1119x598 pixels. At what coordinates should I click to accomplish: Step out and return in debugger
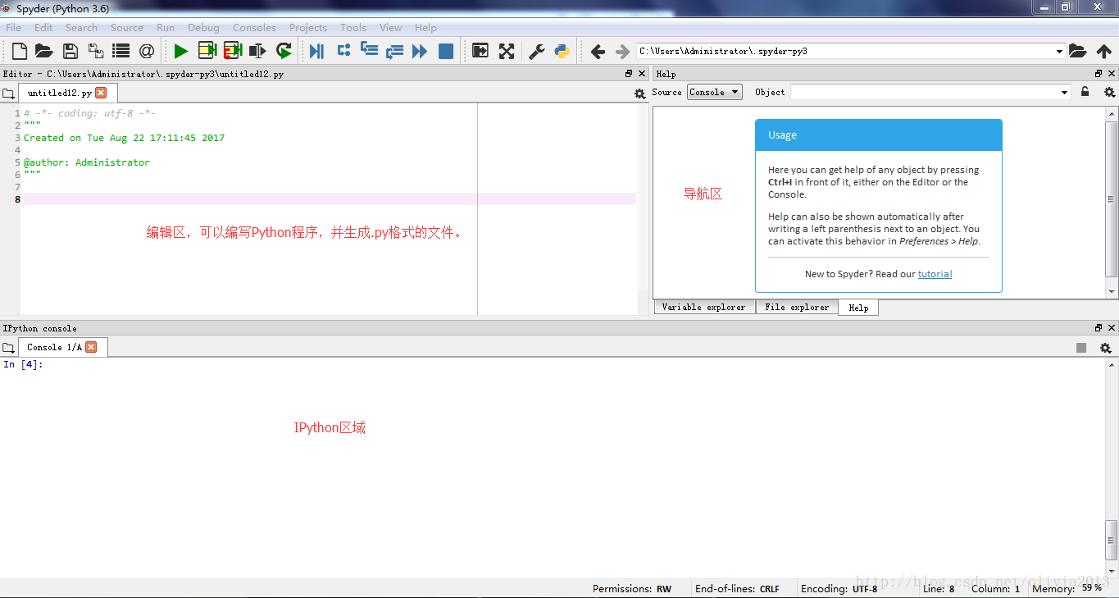395,51
